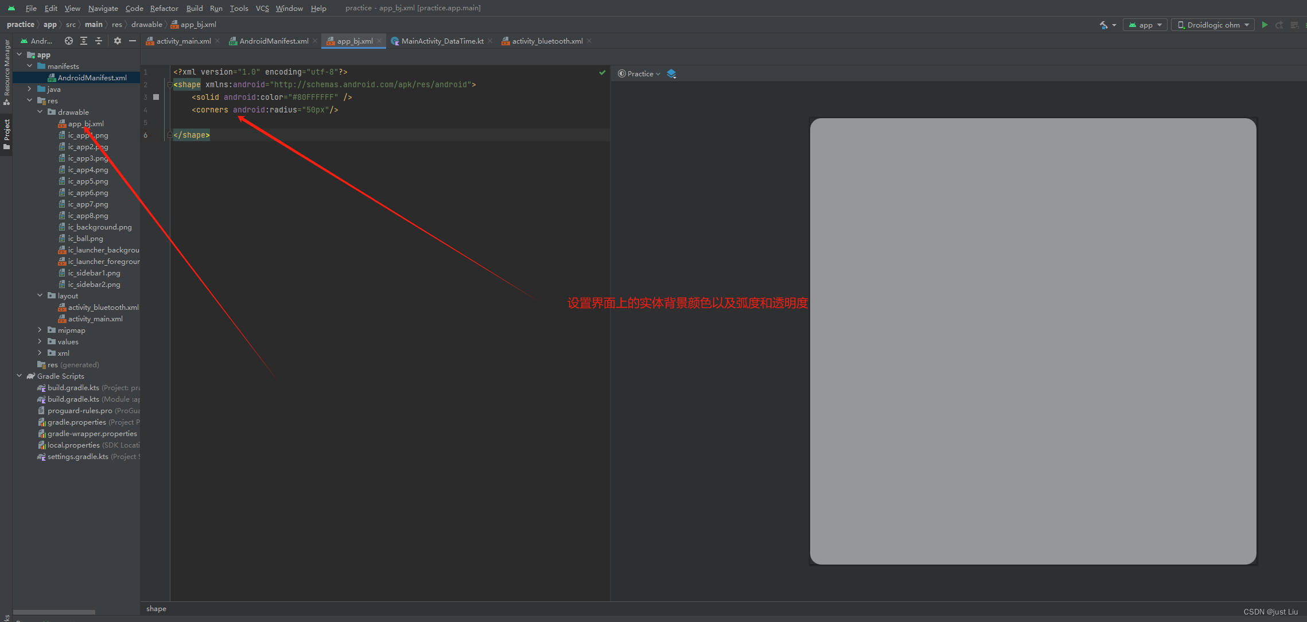This screenshot has height=622, width=1307.
Task: Close the activity_main.xml tab
Action: coord(217,41)
